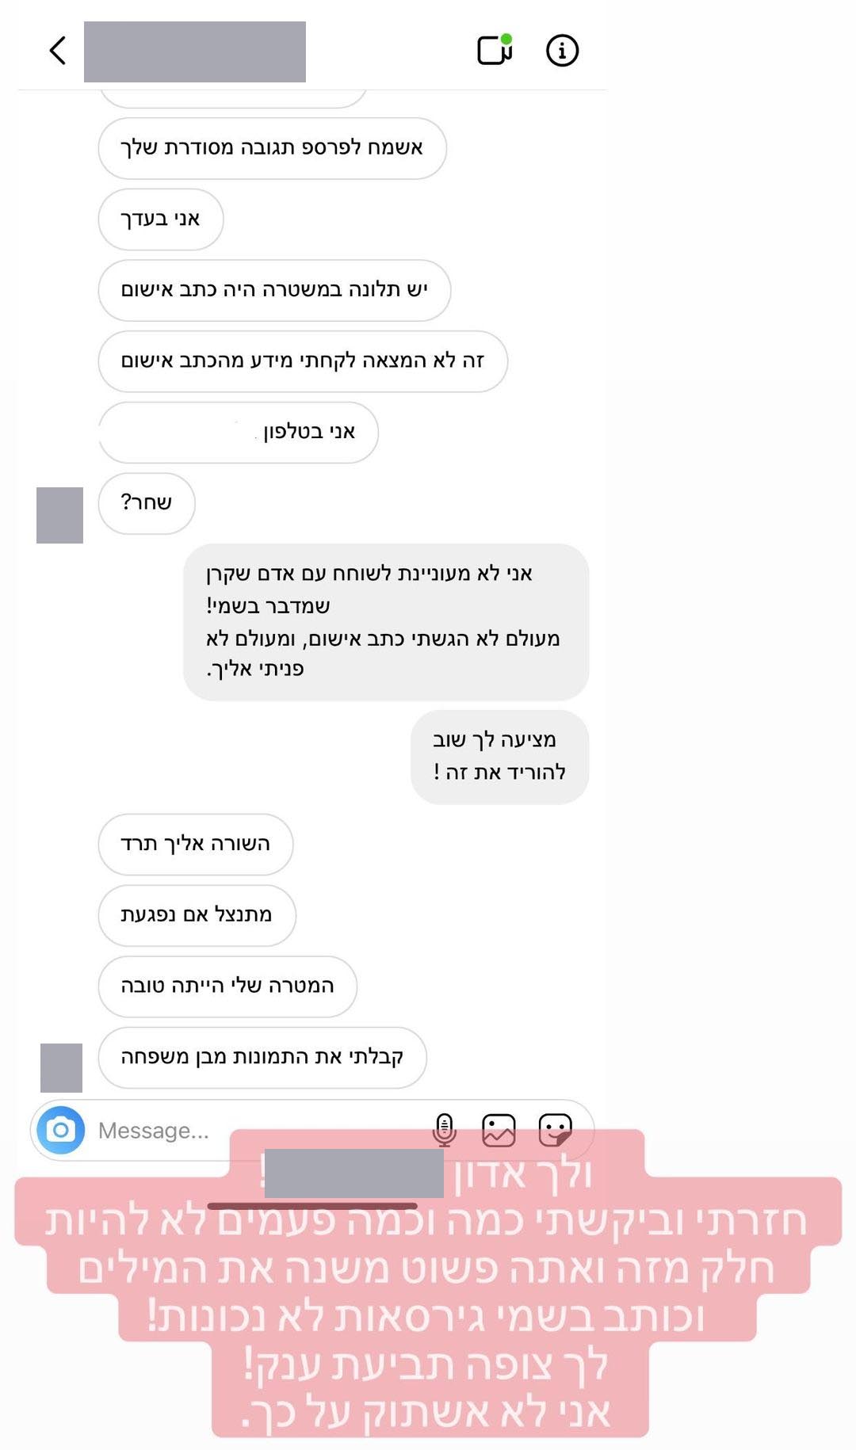The height and width of the screenshot is (1450, 856).
Task: Go back using the left chevron arrow
Action: pyautogui.click(x=57, y=51)
